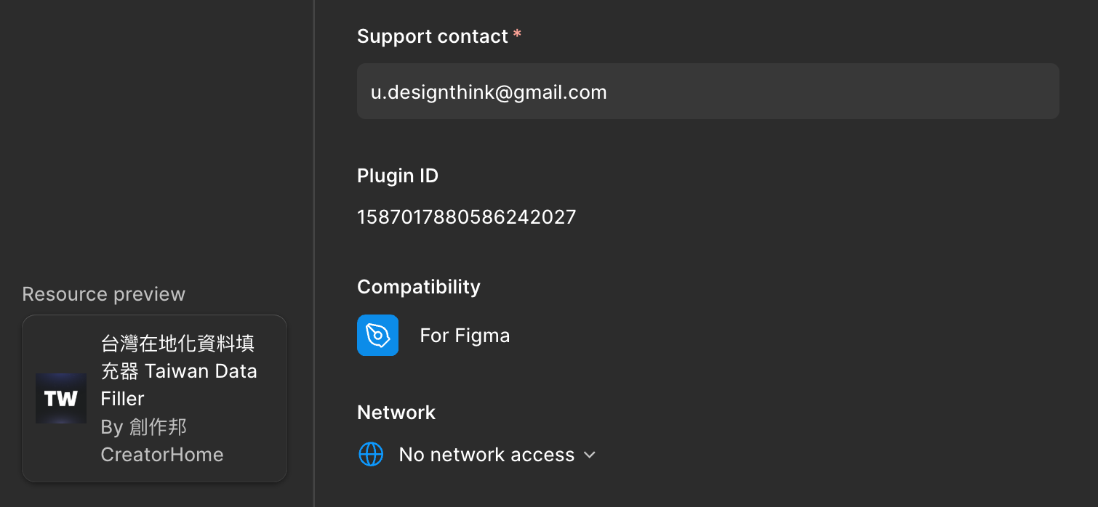Click the "For Figma" compatibility label
The width and height of the screenshot is (1098, 507).
click(465, 336)
